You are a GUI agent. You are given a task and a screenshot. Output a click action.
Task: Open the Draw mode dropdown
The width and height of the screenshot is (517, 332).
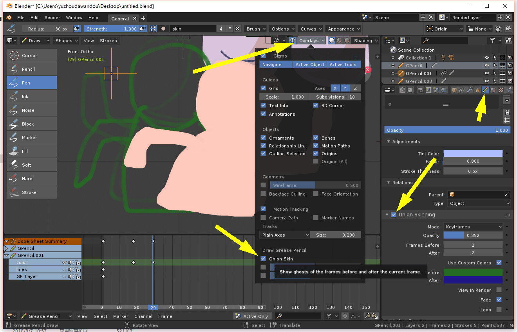35,41
